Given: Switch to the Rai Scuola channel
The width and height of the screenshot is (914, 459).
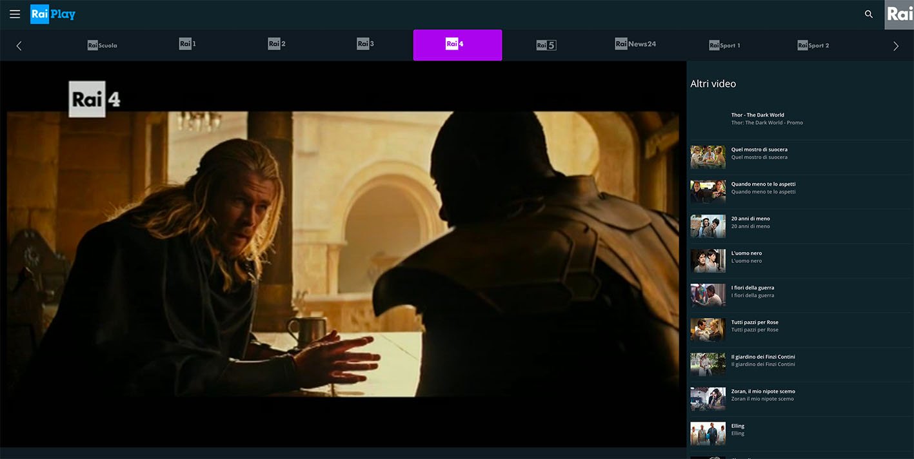Looking at the screenshot, I should click(x=103, y=45).
